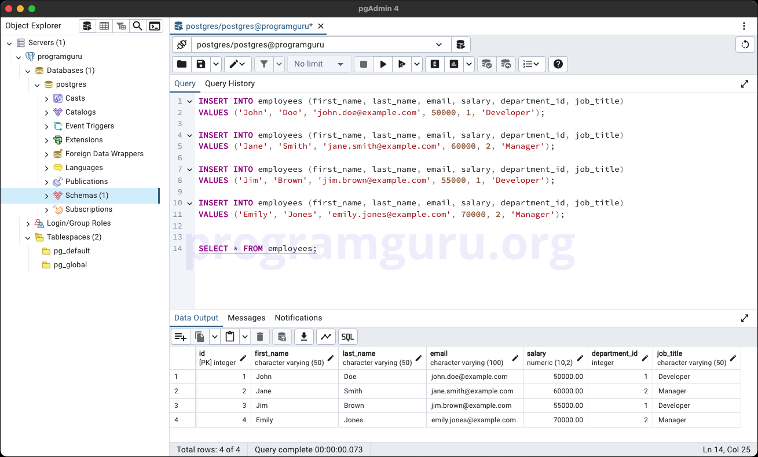Click the Rollback database icon
Screen dimensions: 758x457
[x=506, y=64]
